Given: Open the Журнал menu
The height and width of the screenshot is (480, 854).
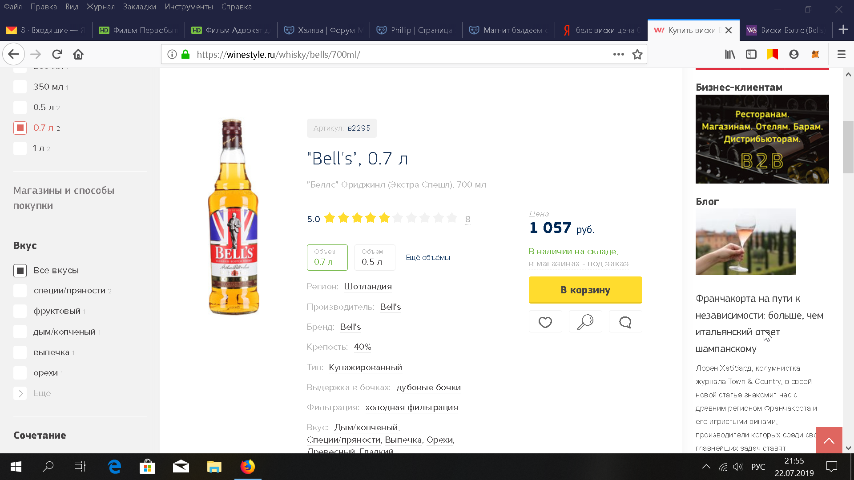Looking at the screenshot, I should (101, 7).
